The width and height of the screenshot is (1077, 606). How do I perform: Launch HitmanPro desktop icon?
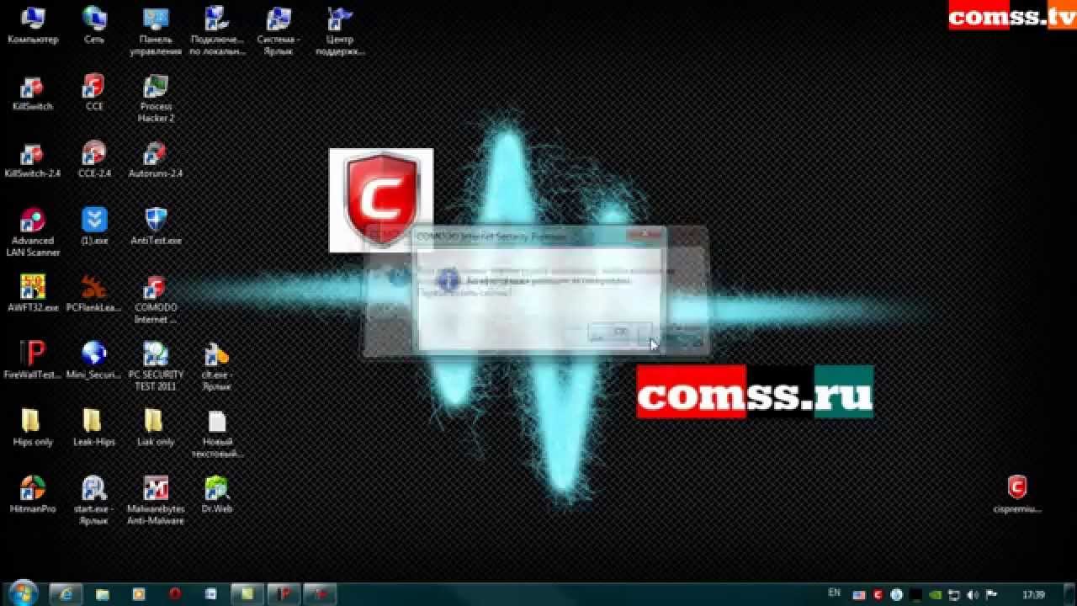click(x=32, y=494)
